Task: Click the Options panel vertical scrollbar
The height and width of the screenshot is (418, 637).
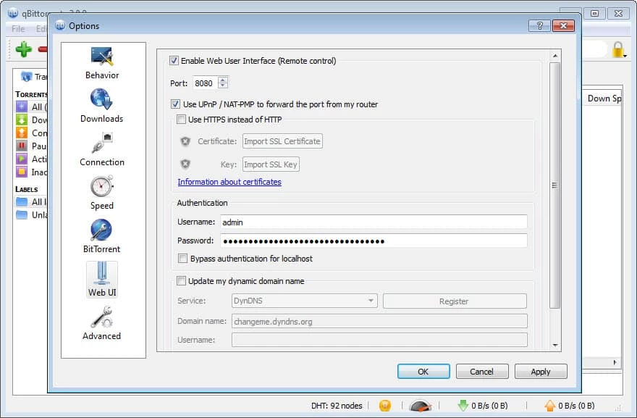Action: (555, 185)
